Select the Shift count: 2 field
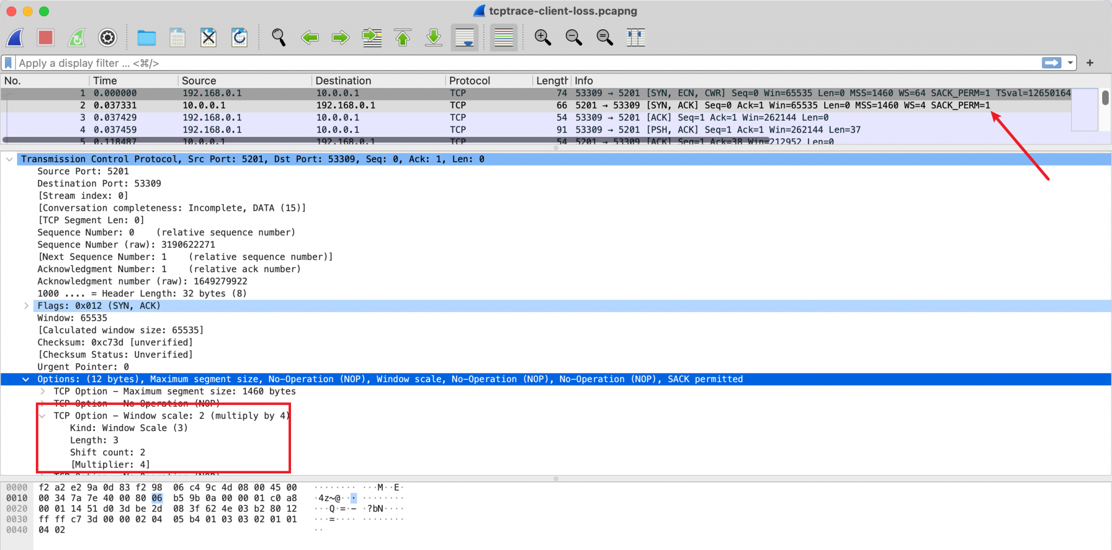 coord(108,452)
